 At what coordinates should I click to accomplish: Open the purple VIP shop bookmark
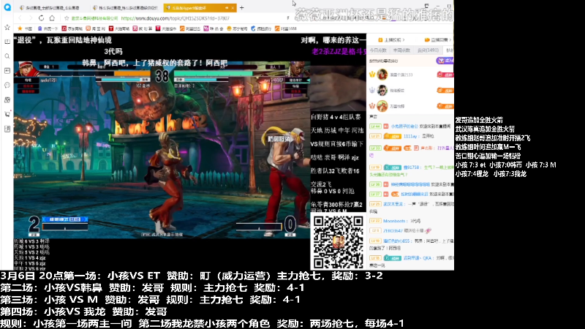[214, 29]
